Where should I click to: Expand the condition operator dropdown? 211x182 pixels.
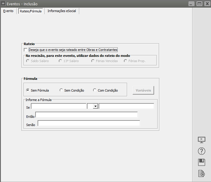tap(95, 106)
